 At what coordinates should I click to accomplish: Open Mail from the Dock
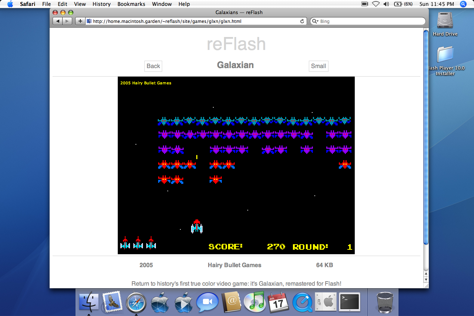point(113,302)
